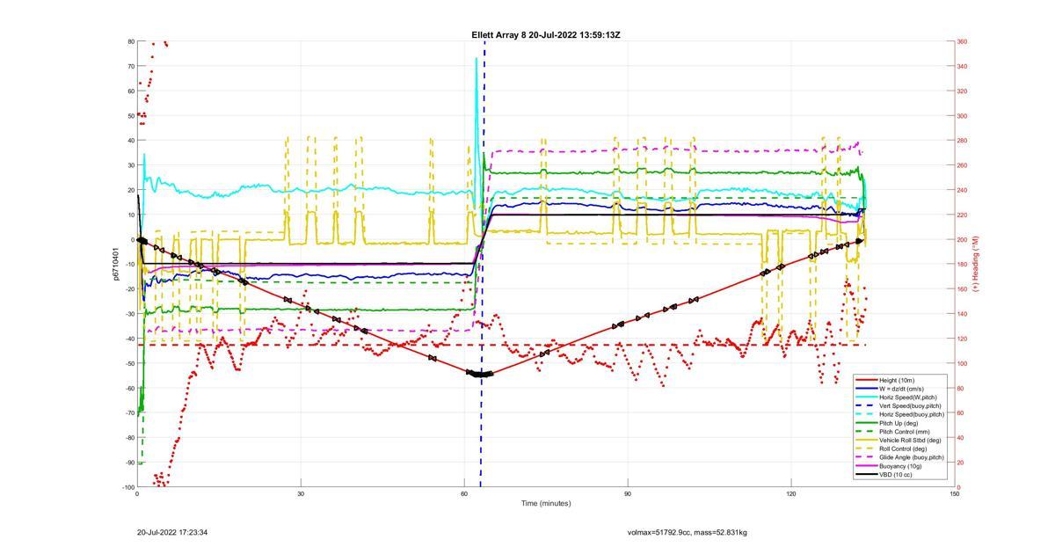This screenshot has height=547, width=1055.
Task: Click the x-axis tick label '60'
Action: coord(464,494)
